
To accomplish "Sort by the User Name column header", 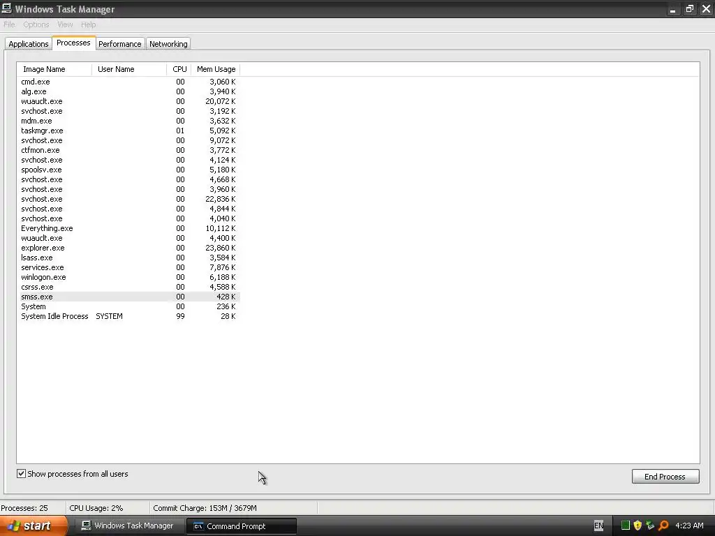I will click(129, 69).
